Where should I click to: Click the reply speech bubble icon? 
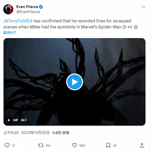click(x=7, y=145)
